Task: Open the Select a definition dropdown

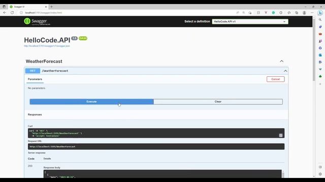Action: click(x=250, y=21)
